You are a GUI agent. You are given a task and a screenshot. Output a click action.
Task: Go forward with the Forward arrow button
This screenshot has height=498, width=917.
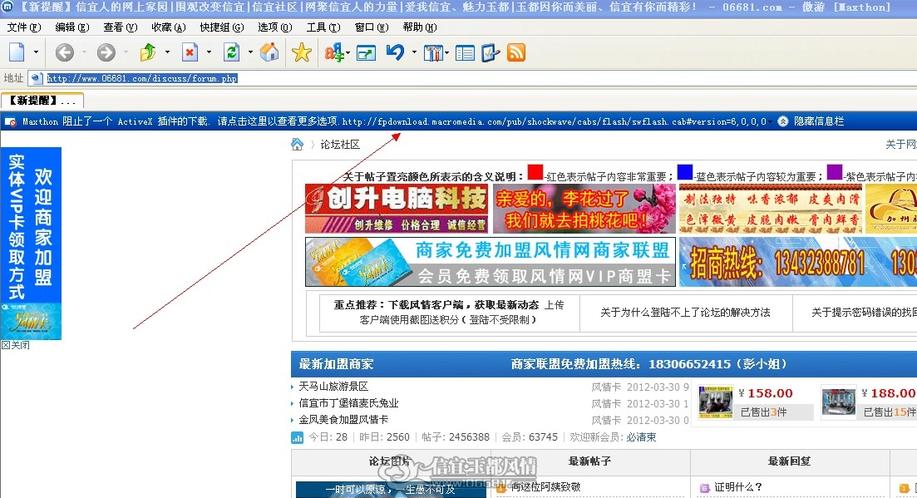pos(106,52)
